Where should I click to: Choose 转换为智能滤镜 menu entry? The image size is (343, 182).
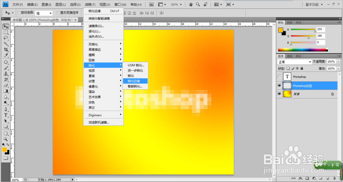pos(104,19)
